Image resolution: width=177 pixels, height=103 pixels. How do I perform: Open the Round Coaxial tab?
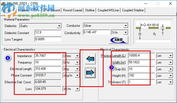[73, 10]
